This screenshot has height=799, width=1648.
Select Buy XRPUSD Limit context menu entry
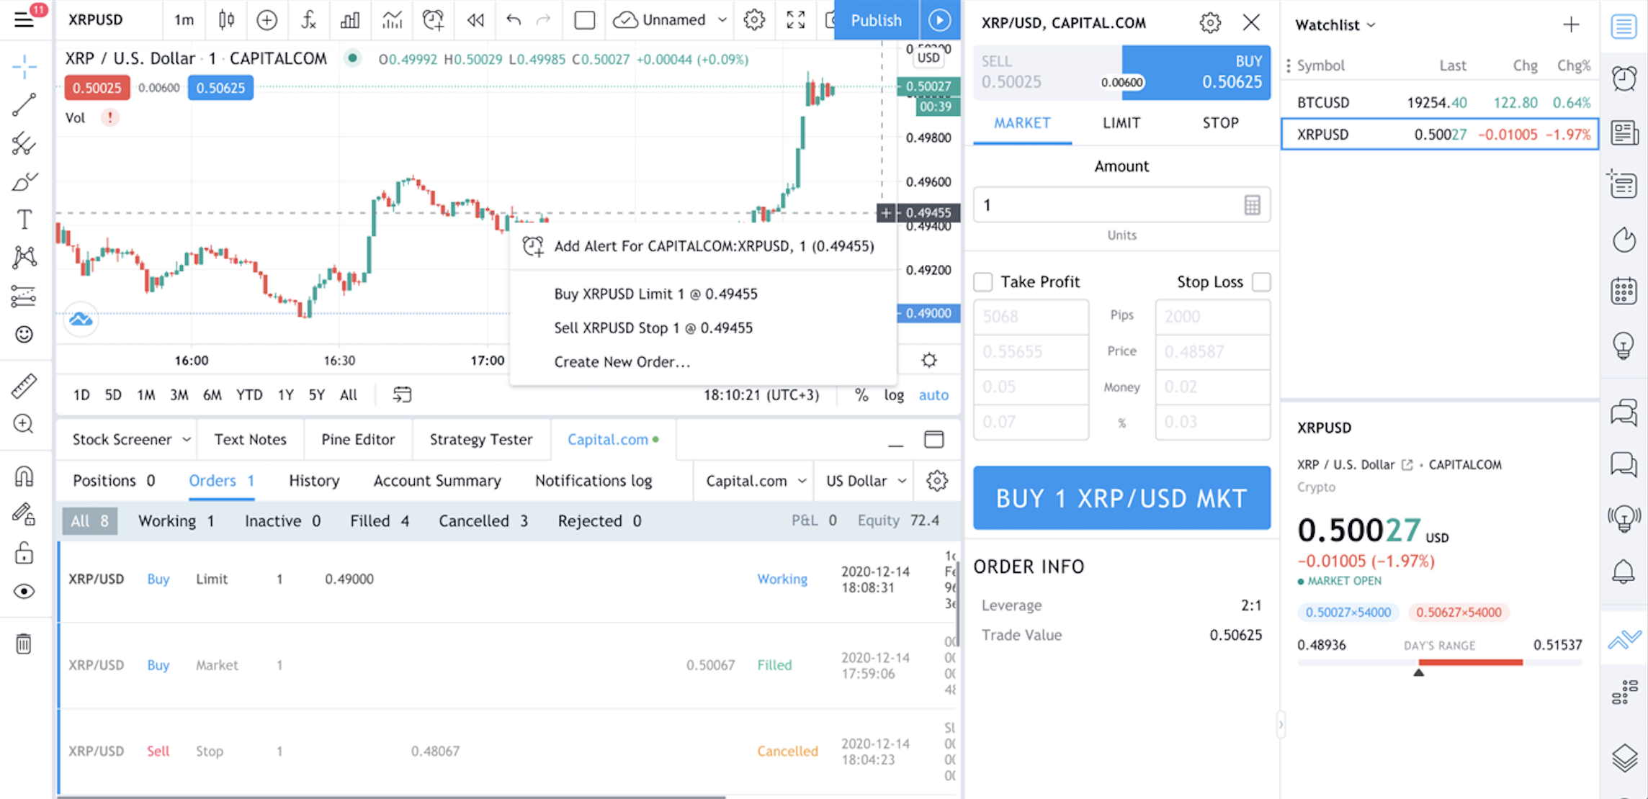pyautogui.click(x=655, y=294)
